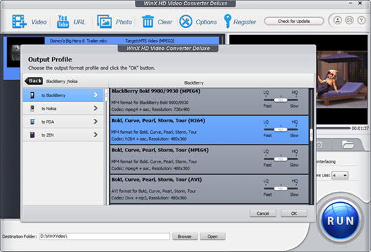371x252 pixels.
Task: Select Bold, Curve, Pearl, Storm, Tour (MPEG4)
Action: click(x=209, y=159)
